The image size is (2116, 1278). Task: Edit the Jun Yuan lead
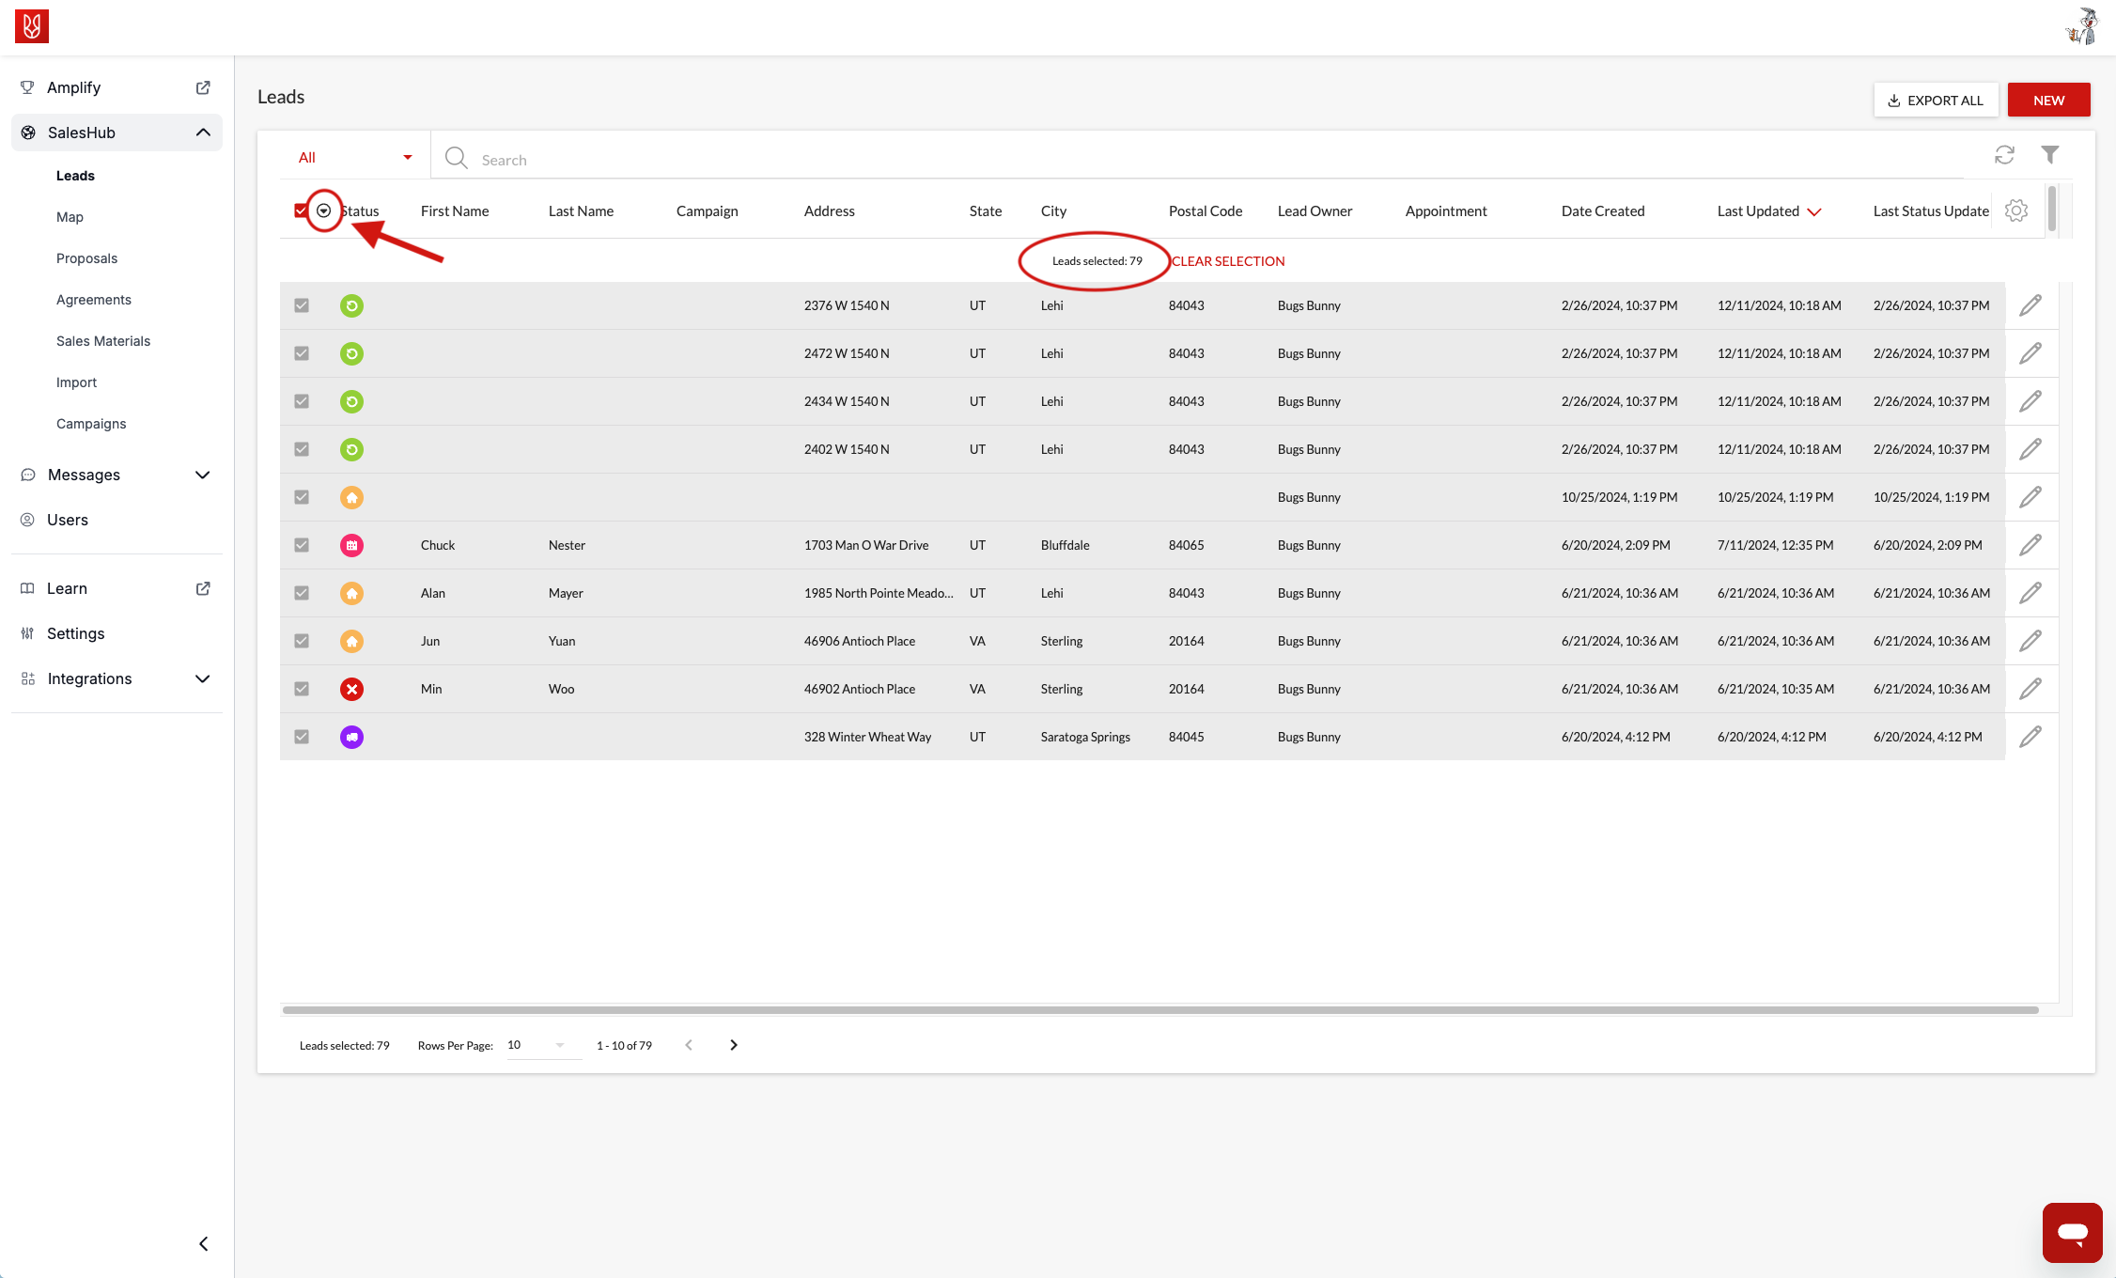tap(2030, 641)
